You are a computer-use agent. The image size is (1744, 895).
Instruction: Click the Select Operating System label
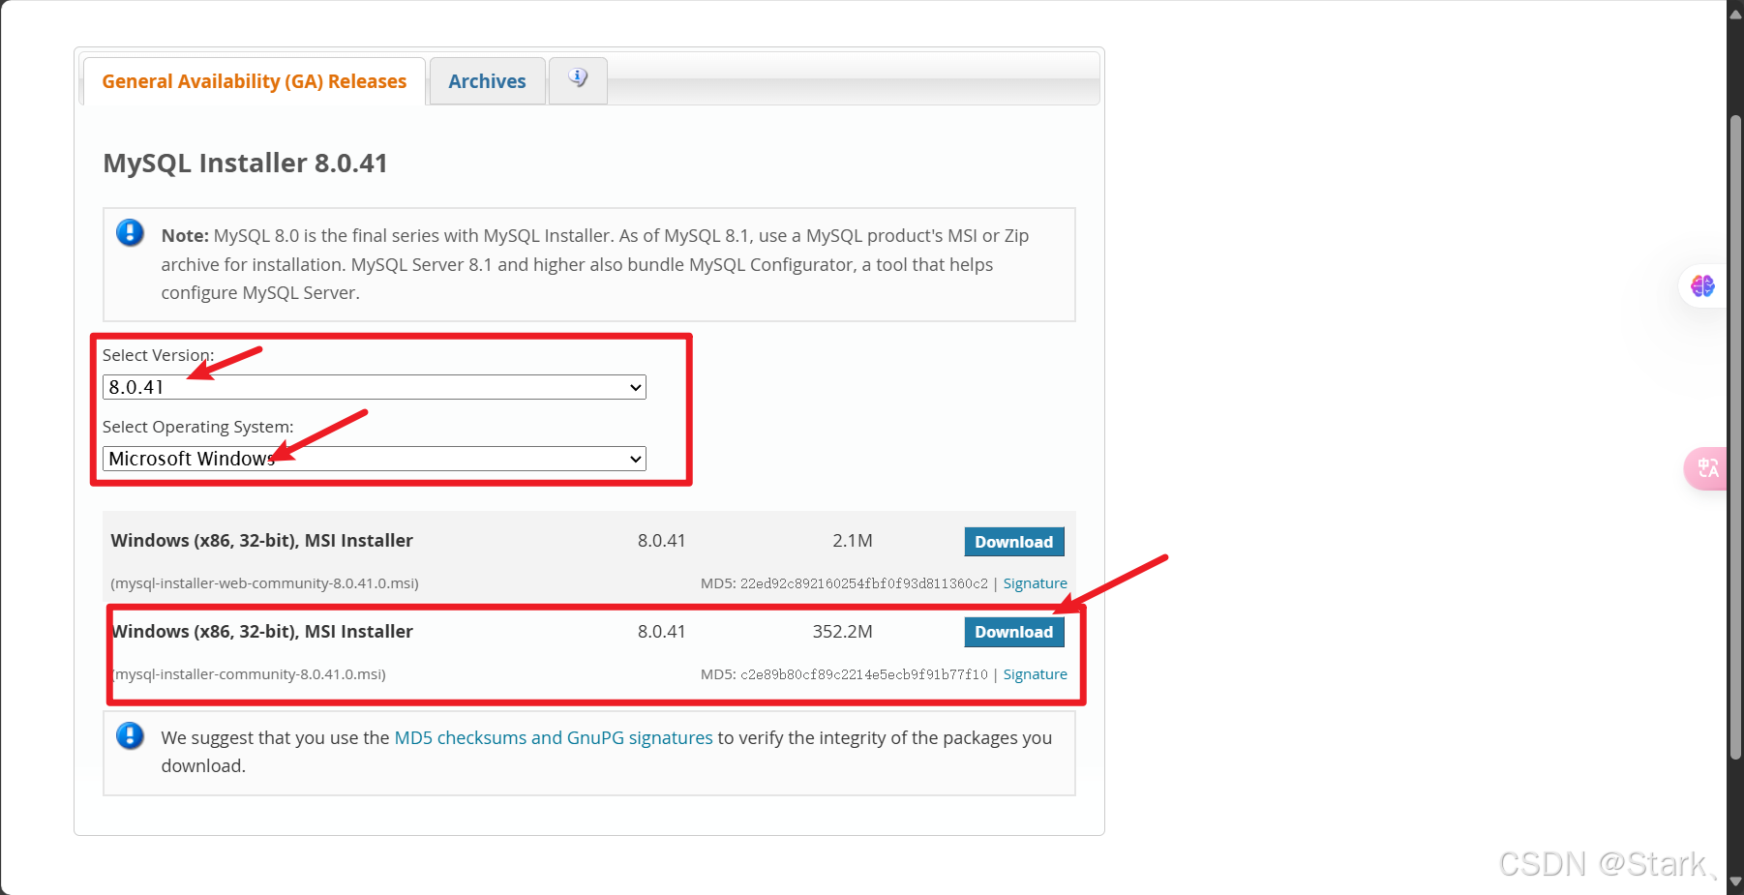click(198, 427)
